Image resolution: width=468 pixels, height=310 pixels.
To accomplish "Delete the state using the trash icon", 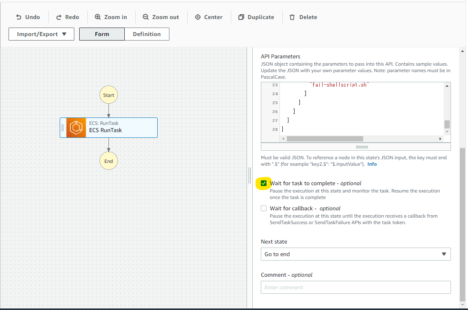I will tap(292, 17).
